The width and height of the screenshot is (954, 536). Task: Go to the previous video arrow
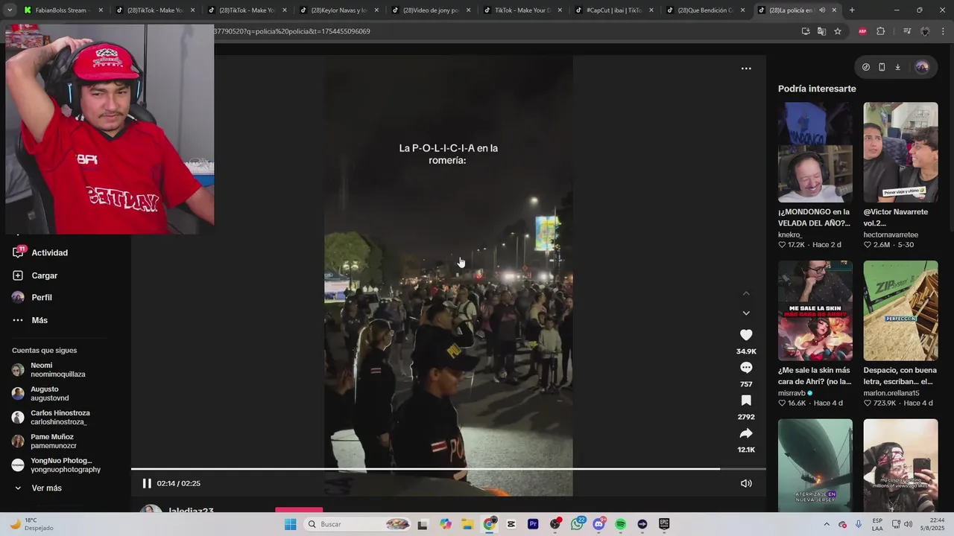[x=746, y=293]
